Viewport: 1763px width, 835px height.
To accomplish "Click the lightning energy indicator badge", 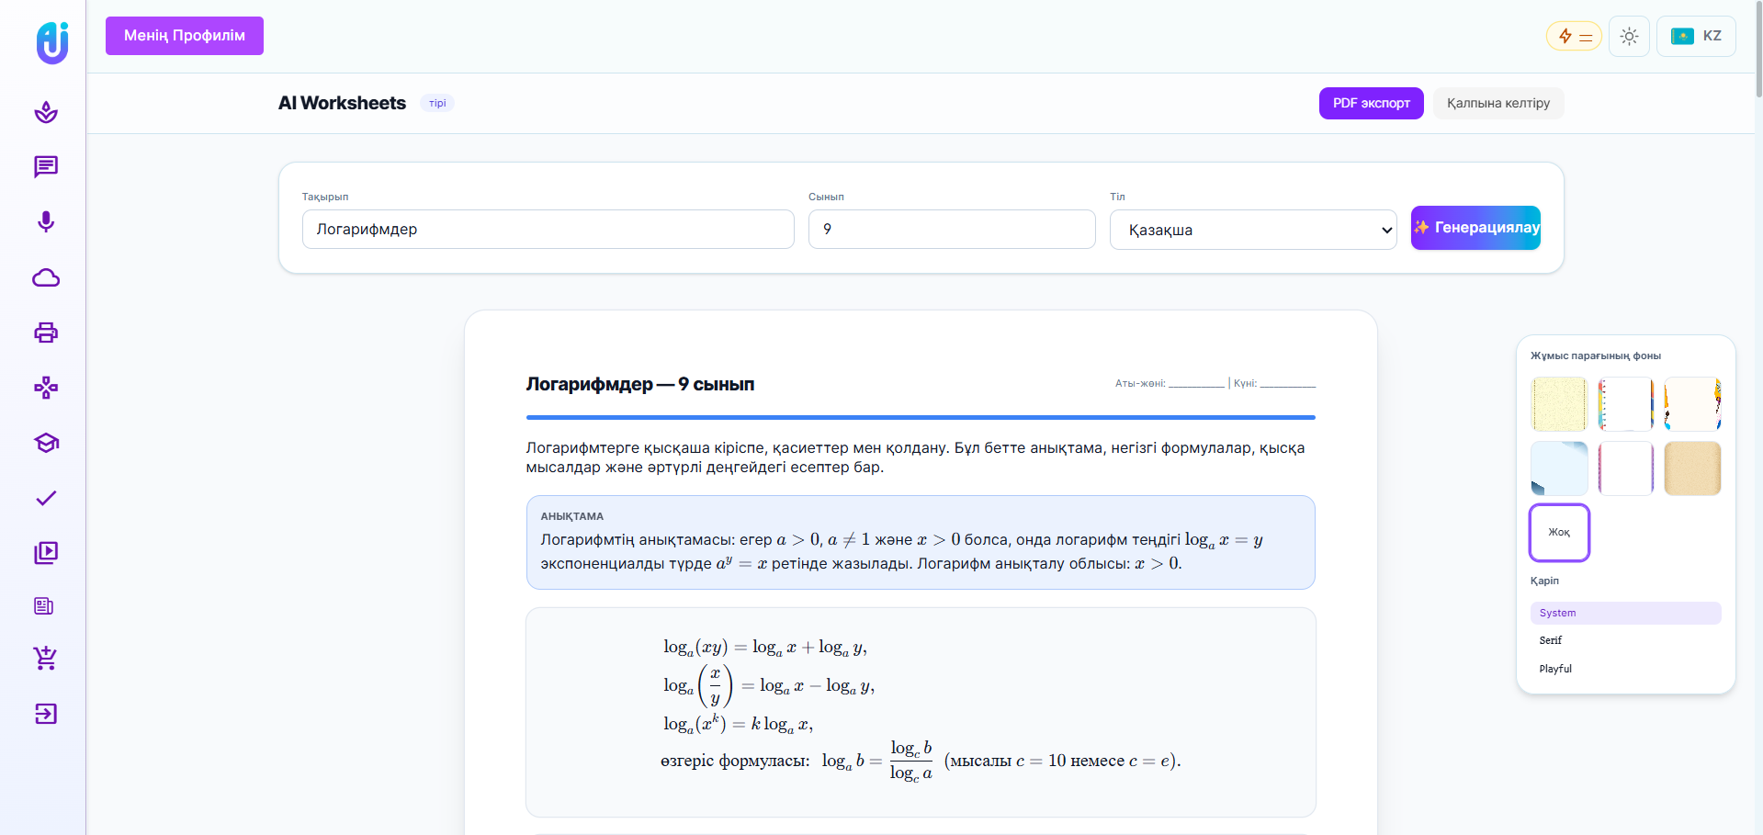I will pyautogui.click(x=1574, y=37).
